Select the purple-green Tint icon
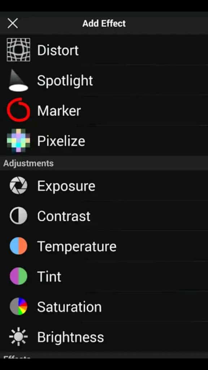 pyautogui.click(x=18, y=276)
